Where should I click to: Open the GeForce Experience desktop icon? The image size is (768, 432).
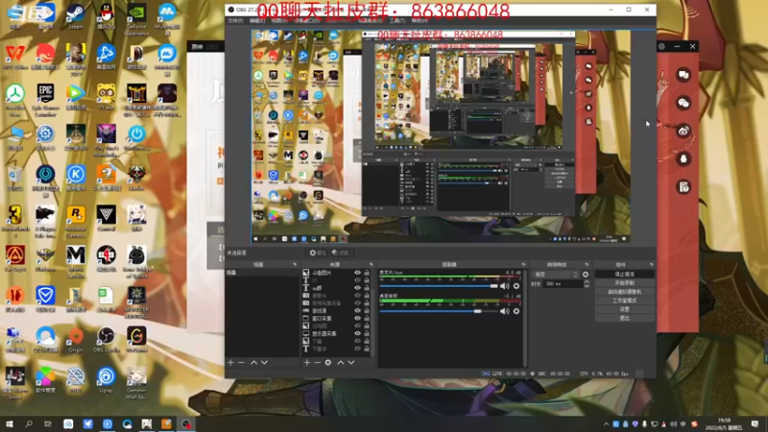pyautogui.click(x=136, y=19)
